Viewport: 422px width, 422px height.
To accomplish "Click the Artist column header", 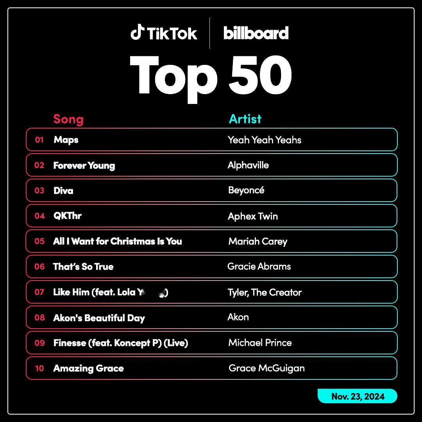I will [245, 119].
